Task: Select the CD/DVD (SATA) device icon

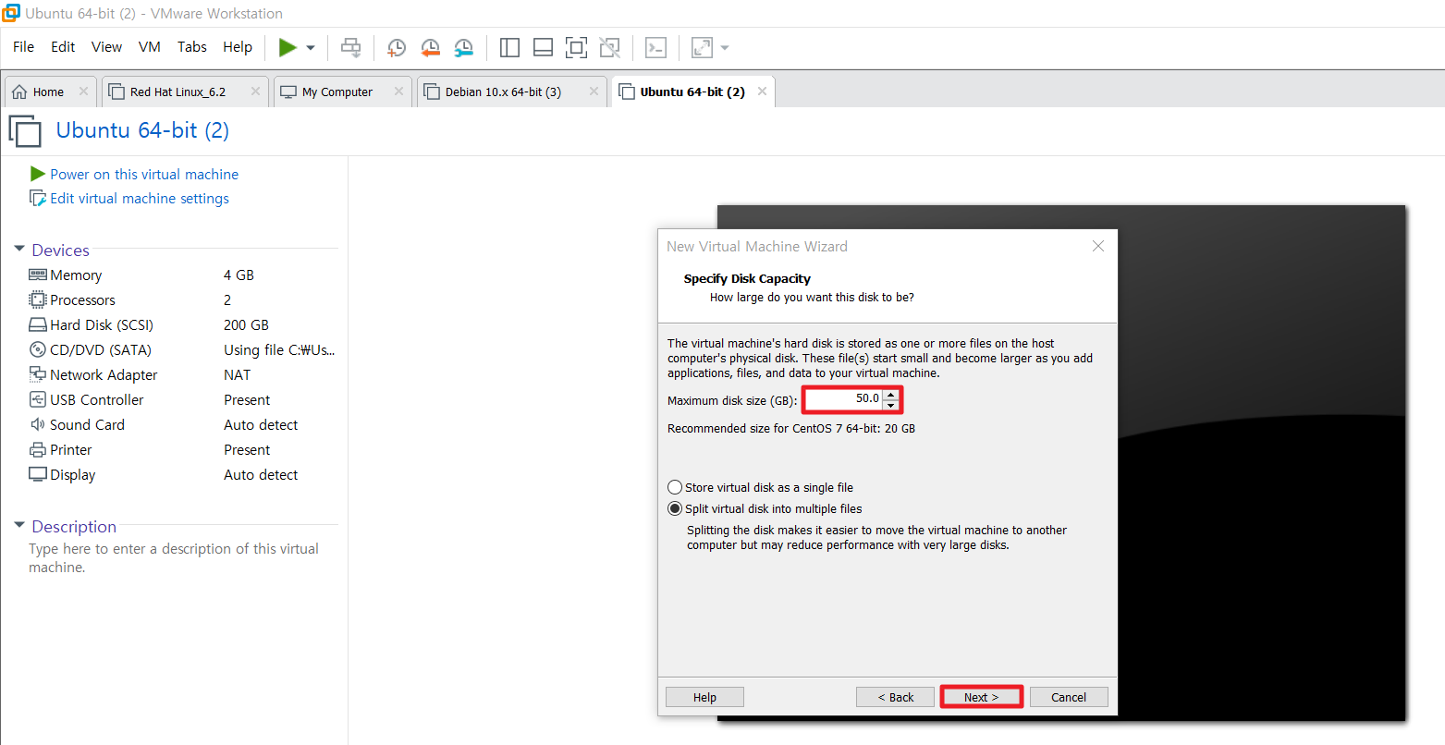Action: [38, 349]
